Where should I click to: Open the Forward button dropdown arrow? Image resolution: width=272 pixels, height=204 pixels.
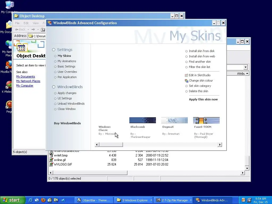tap(38, 30)
